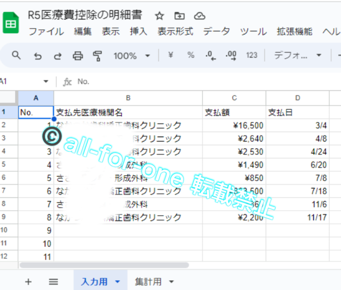Screen dimensions: 341x290
Task: Open the 入力用 sheet tab dropdown arrow
Action: 117,282
